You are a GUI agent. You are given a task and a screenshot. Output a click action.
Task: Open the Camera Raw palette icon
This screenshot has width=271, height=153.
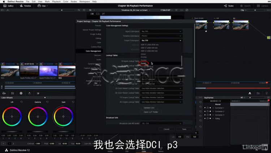pyautogui.click(x=4, y=93)
